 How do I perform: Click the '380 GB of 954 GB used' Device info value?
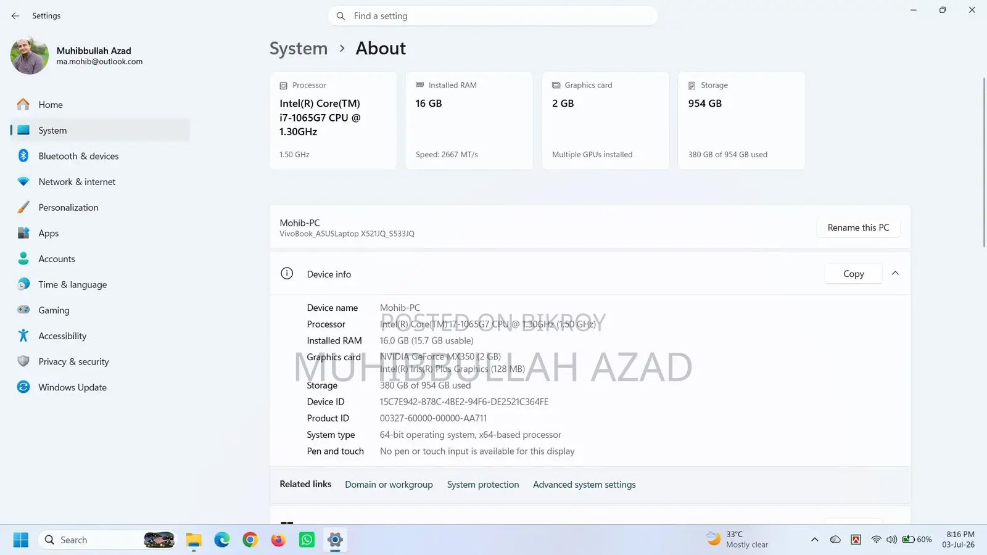(x=425, y=385)
